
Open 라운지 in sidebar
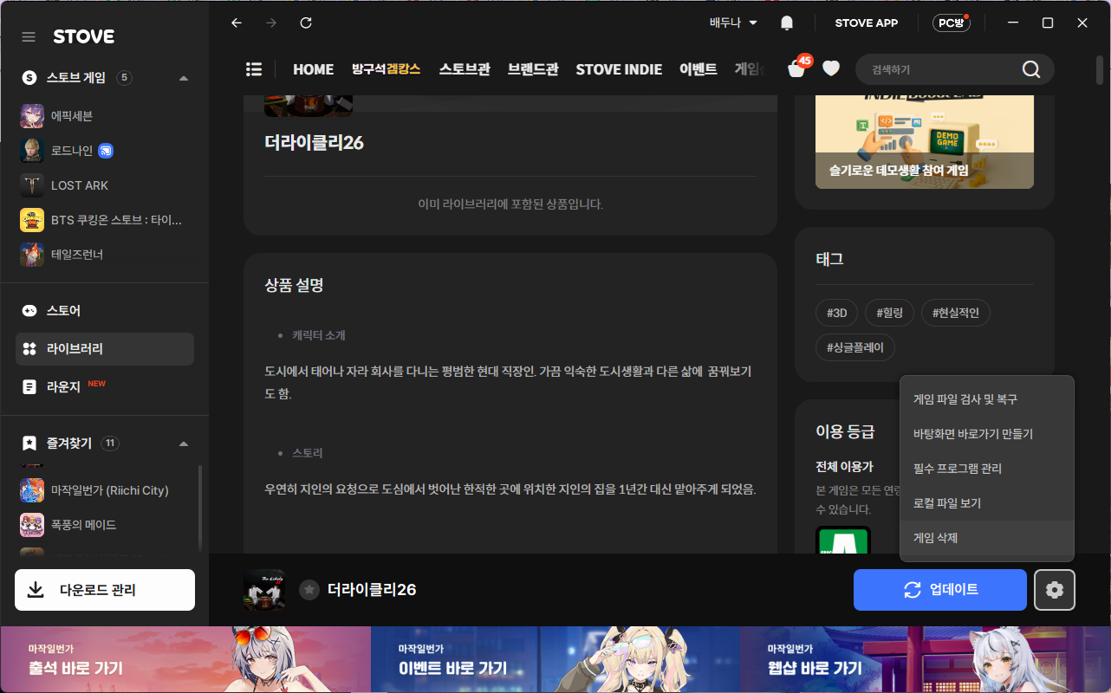[x=105, y=386]
